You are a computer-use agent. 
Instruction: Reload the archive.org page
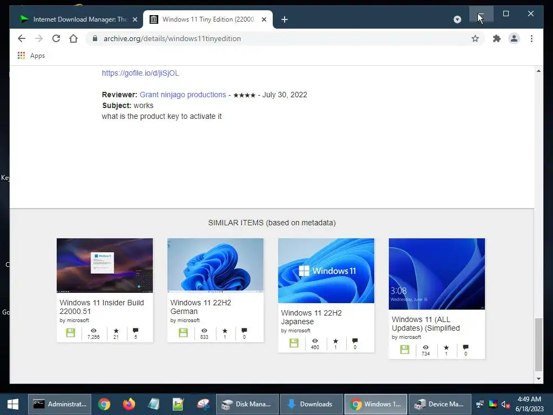pos(56,38)
